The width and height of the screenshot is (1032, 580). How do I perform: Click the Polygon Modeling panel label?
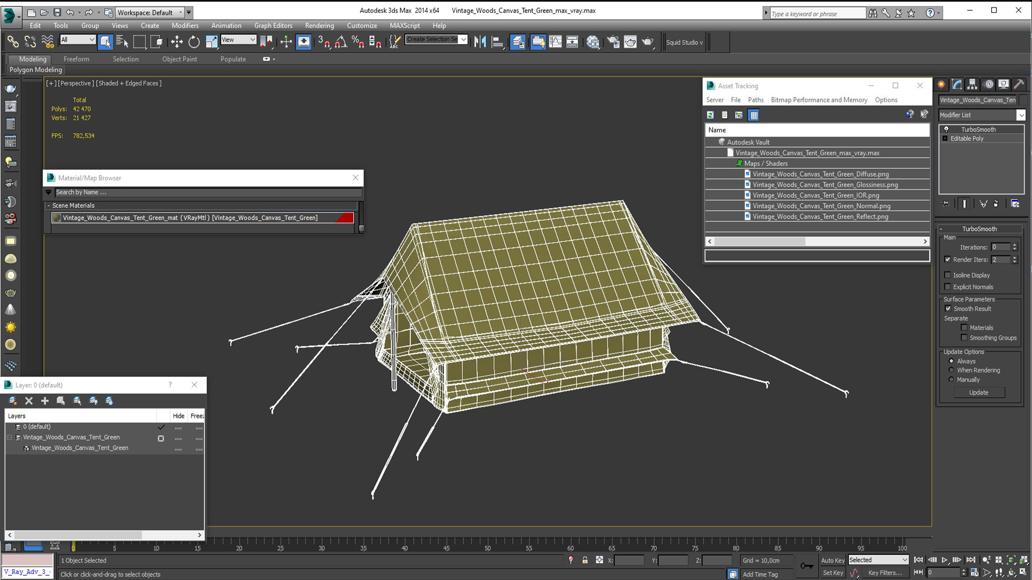36,70
